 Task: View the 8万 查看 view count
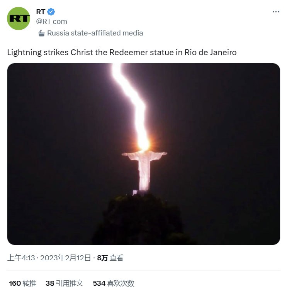[x=110, y=258]
